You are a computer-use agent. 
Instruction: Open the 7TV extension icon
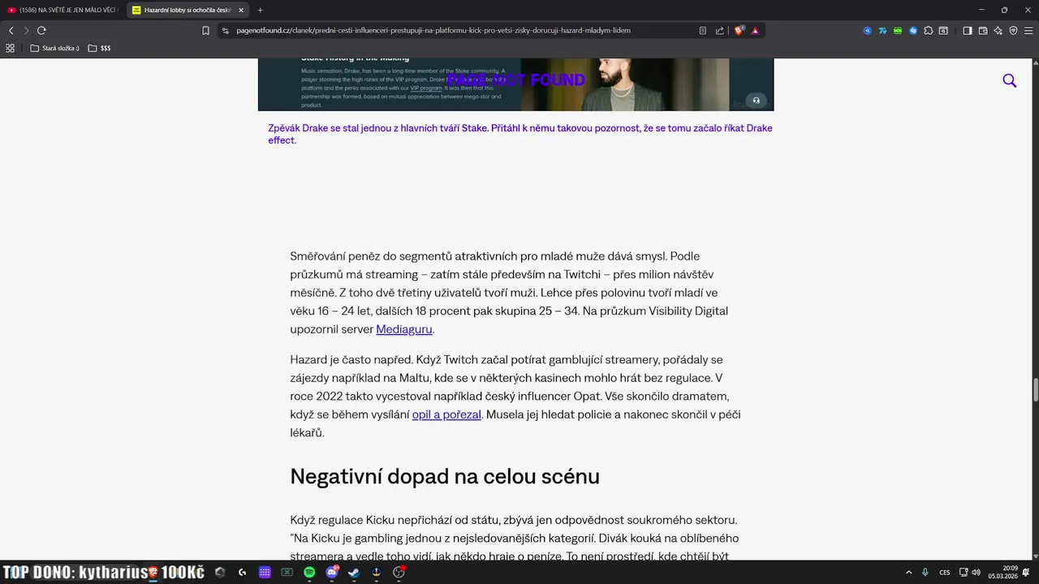tap(882, 31)
